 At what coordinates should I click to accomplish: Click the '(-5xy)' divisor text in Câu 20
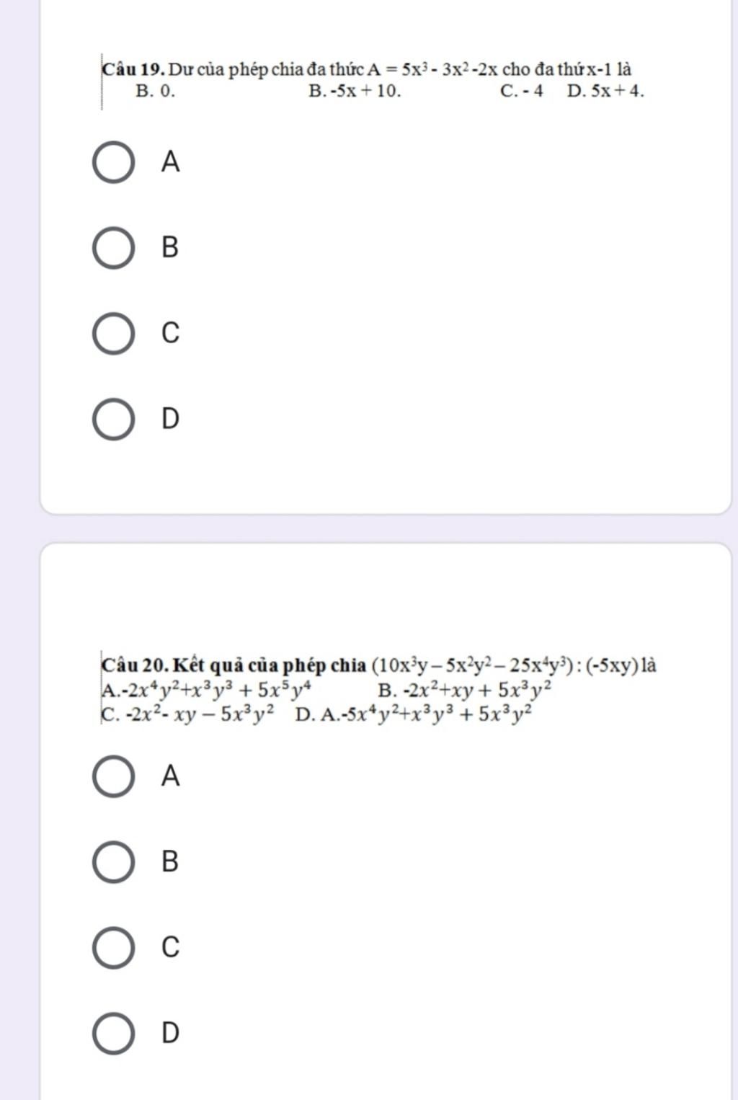click(613, 665)
